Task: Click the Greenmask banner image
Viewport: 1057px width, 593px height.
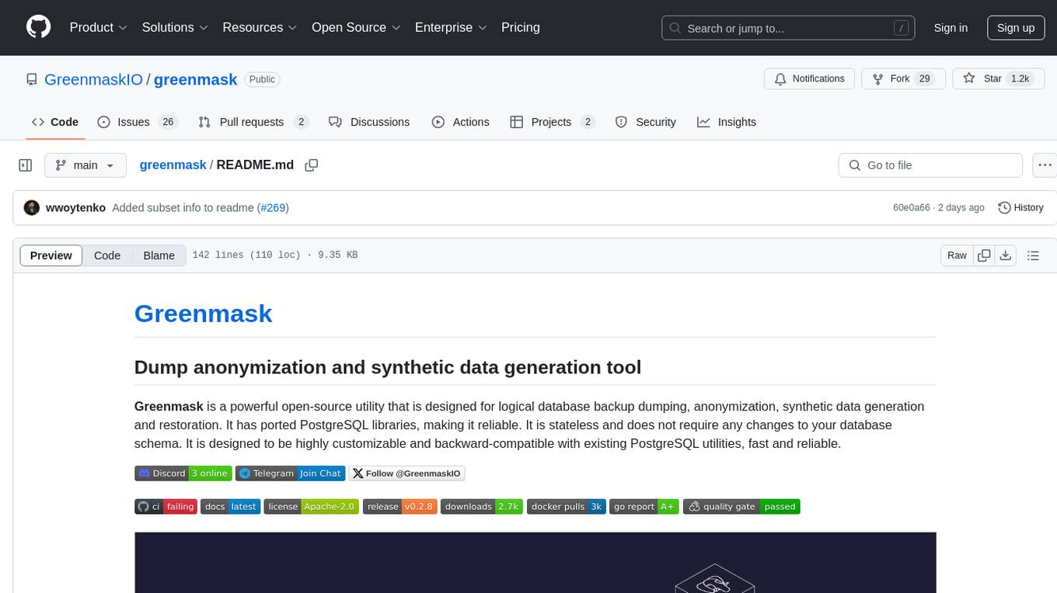Action: tap(535, 562)
